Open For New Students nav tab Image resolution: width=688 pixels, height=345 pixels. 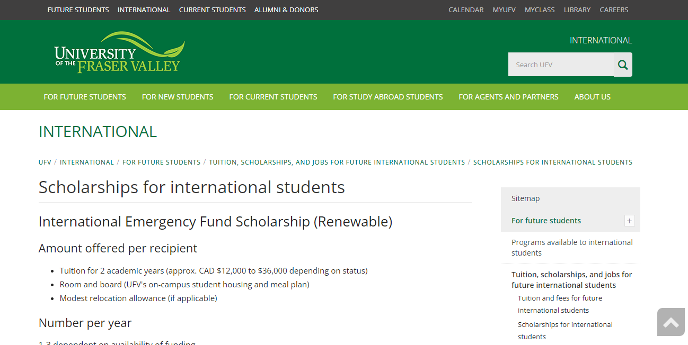[x=178, y=97]
